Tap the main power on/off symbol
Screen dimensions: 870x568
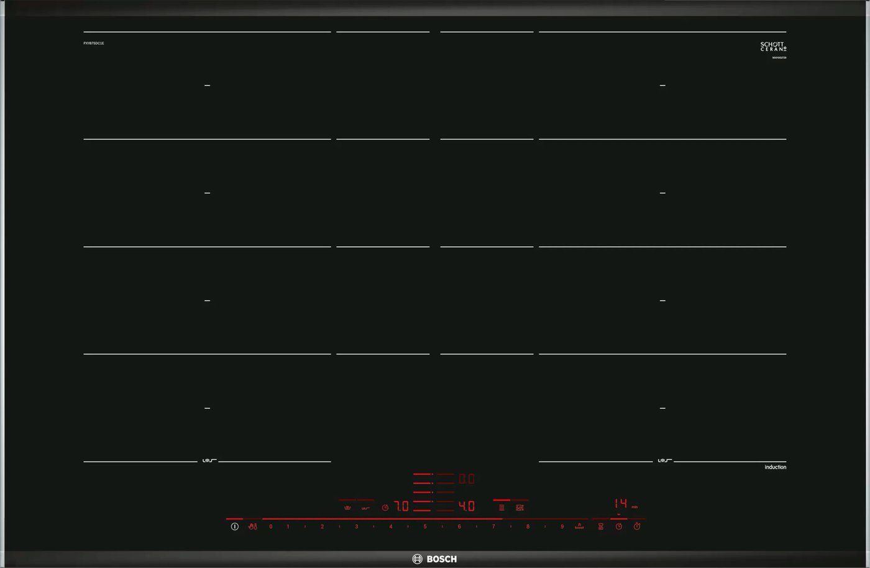(235, 526)
